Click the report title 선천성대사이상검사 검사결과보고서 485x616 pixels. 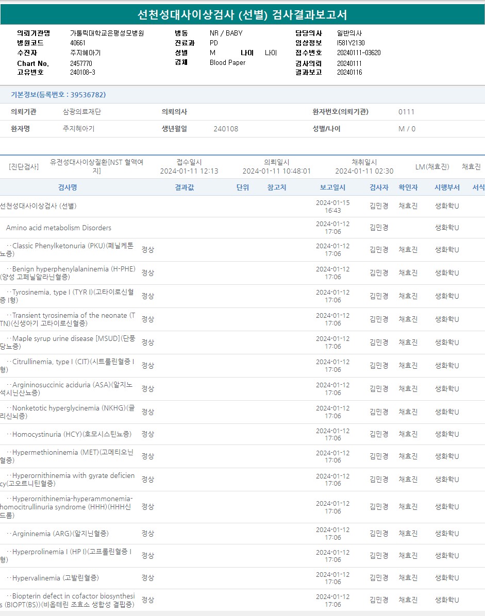242,14
